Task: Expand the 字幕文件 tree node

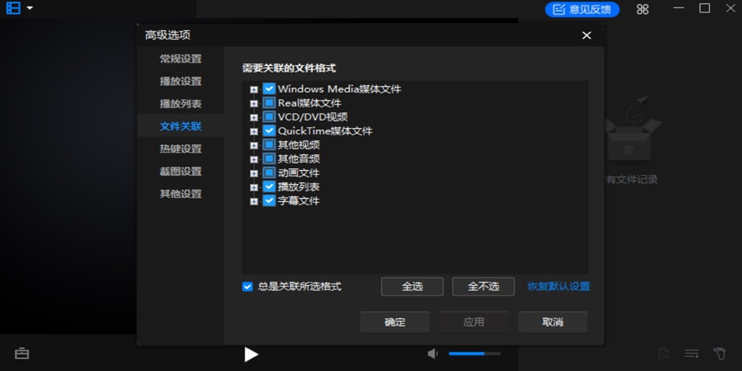Action: click(254, 200)
